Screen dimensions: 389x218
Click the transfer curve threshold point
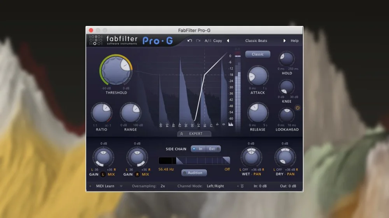tap(205, 74)
